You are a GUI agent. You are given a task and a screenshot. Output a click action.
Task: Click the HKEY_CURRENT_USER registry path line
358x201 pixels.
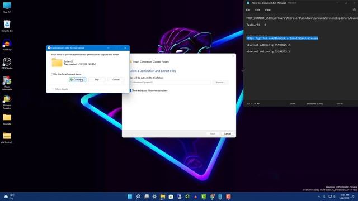coord(302,18)
